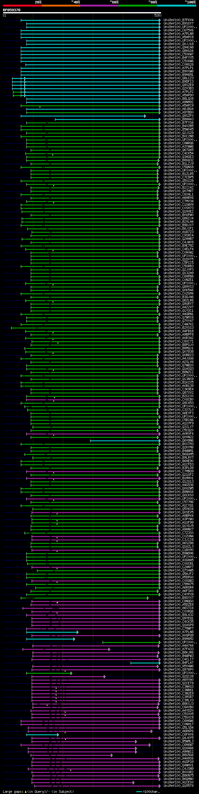Click the white query length bar
199x794 pixels.
pyautogui.click(x=82, y=13)
